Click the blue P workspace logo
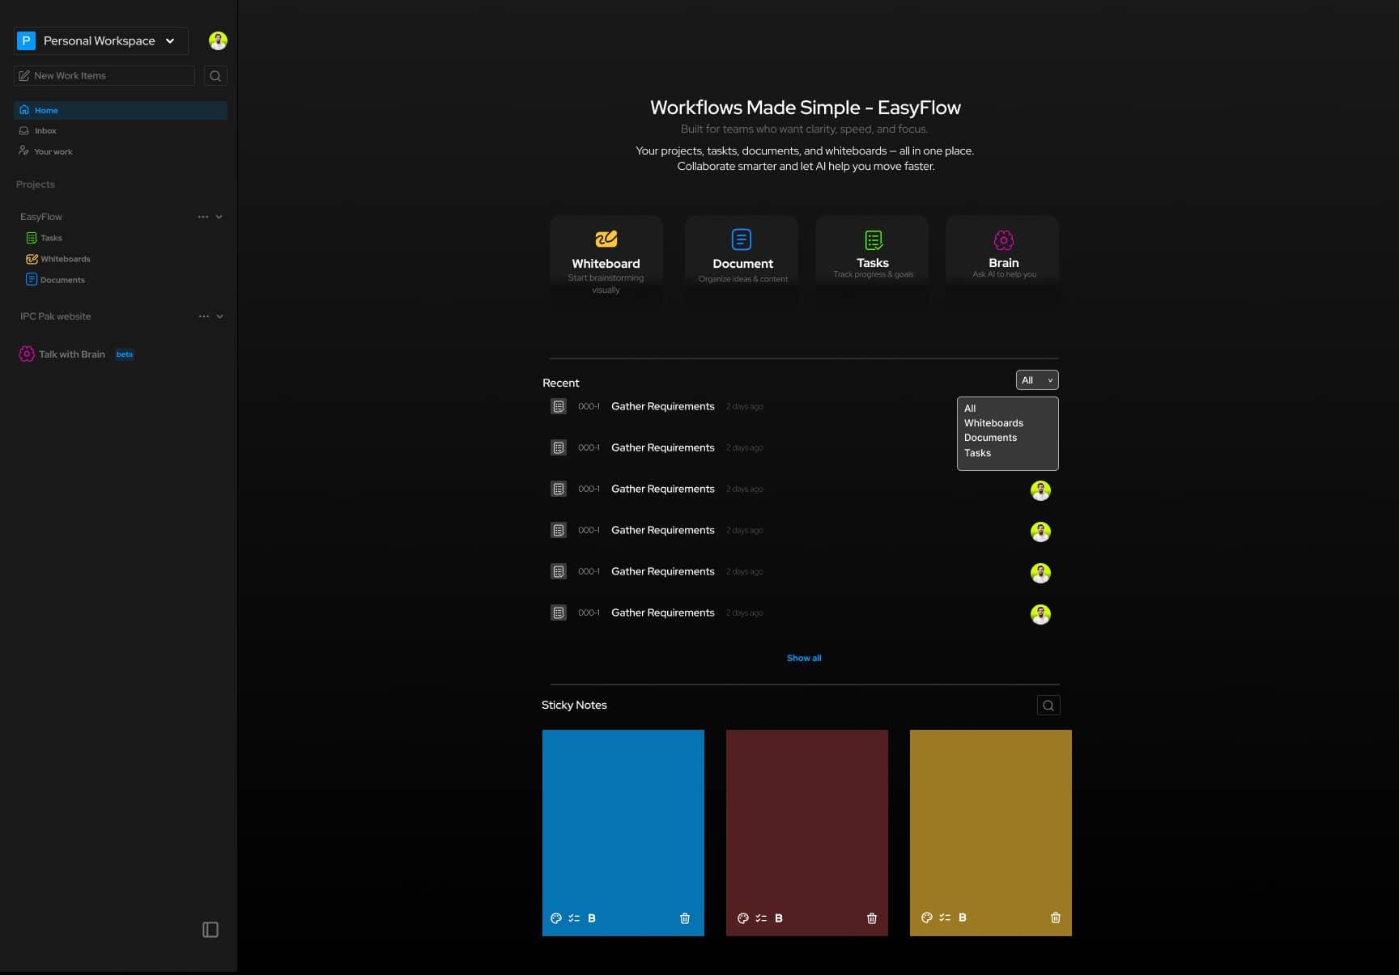Viewport: 1399px width, 975px height. [x=26, y=40]
